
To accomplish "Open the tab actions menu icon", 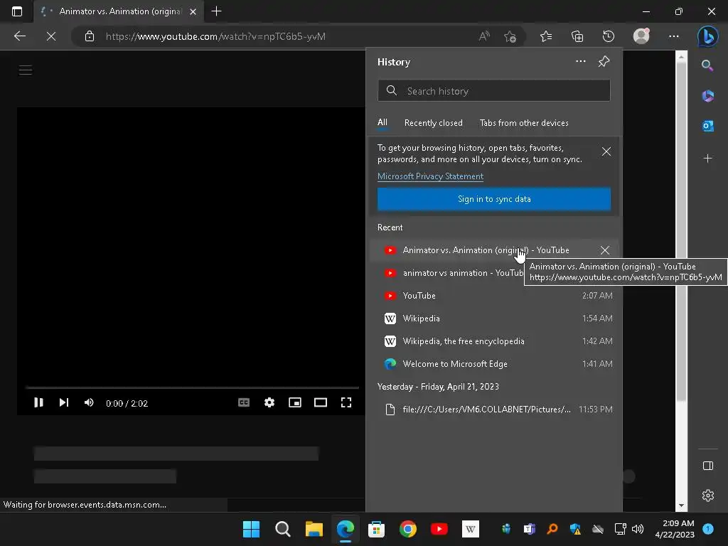I will coord(17,11).
